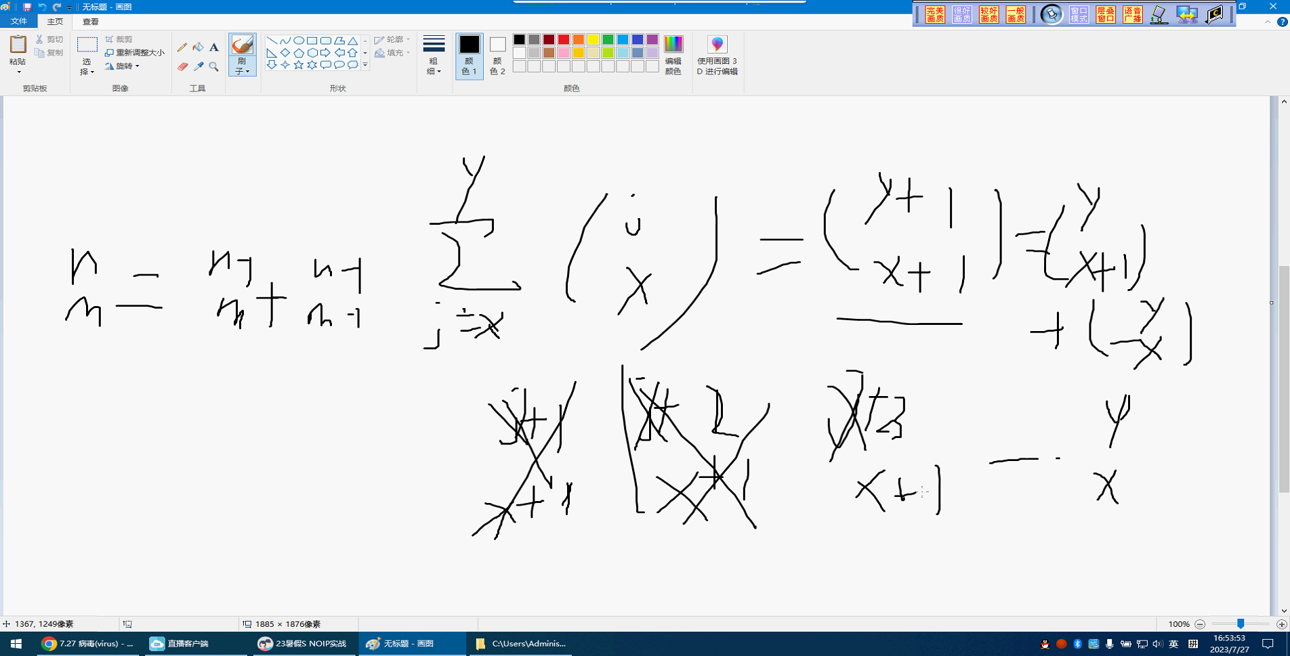Image resolution: width=1290 pixels, height=656 pixels.
Task: Select the Eraser tool
Action: pyautogui.click(x=182, y=66)
